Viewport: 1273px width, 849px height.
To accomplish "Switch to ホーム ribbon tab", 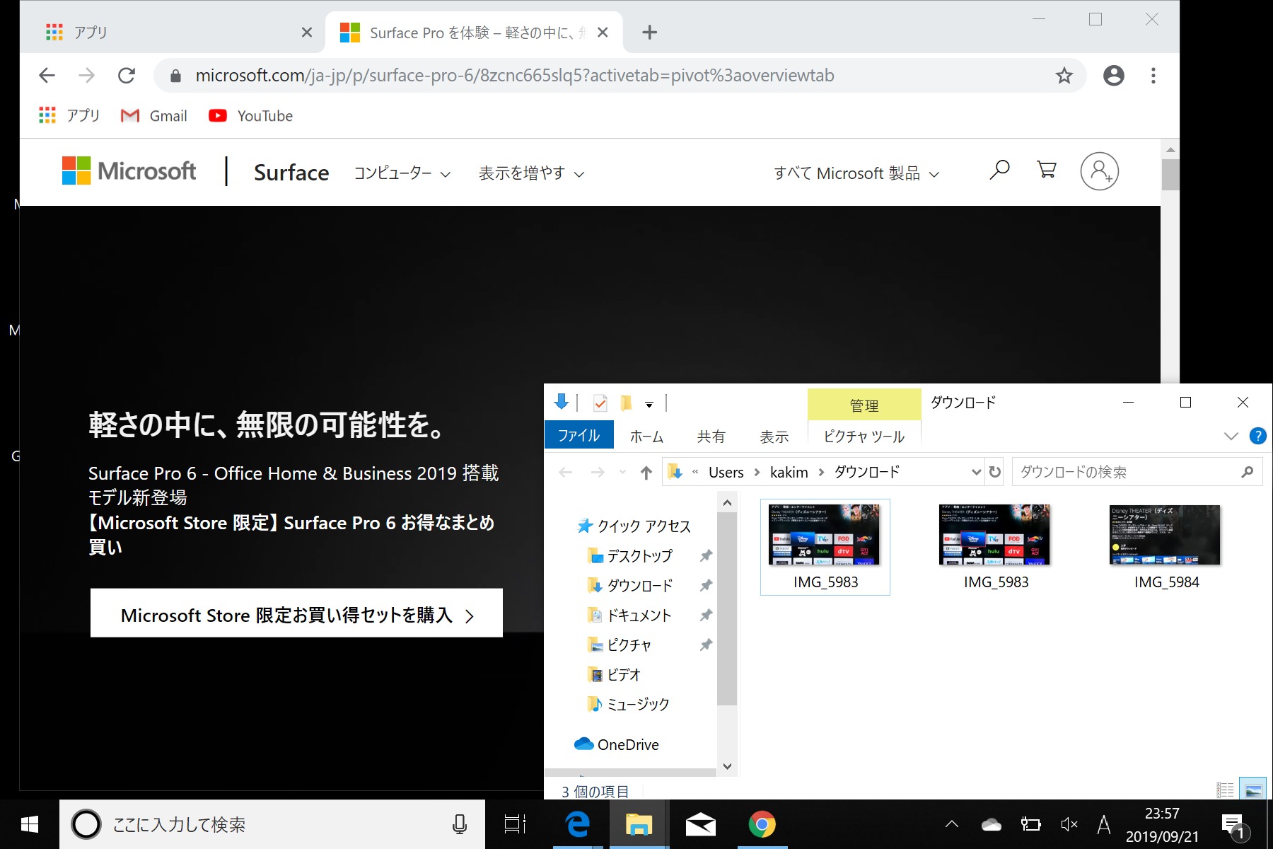I will click(x=646, y=437).
